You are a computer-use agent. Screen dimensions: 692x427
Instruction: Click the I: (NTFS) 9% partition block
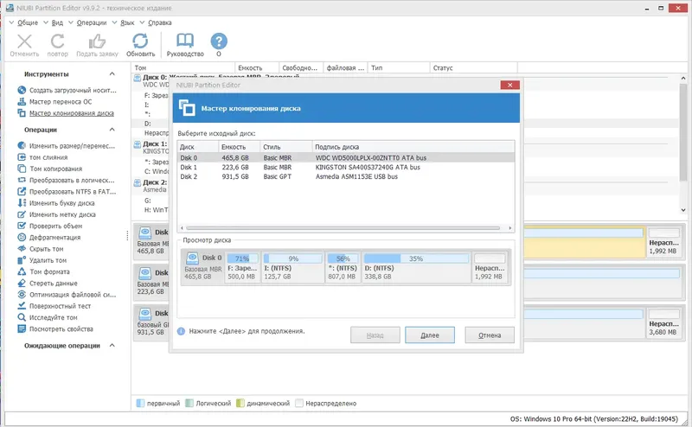point(293,267)
